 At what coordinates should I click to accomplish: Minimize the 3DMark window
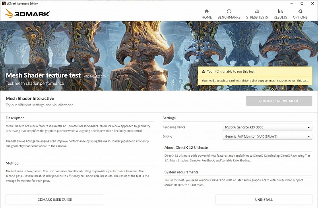292,4
